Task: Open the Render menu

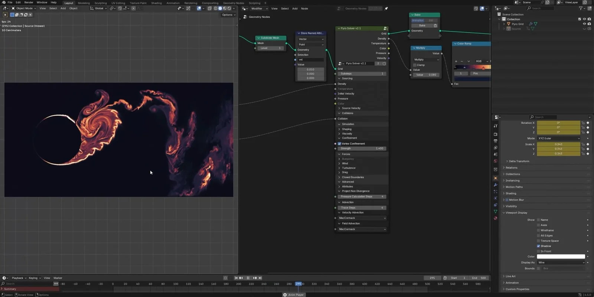Action: (x=29, y=3)
